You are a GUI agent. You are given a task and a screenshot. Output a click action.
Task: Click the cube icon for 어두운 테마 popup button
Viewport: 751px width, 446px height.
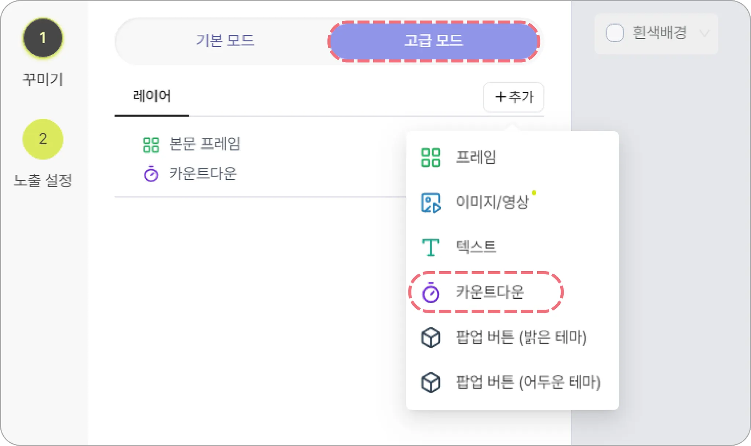[x=430, y=383]
